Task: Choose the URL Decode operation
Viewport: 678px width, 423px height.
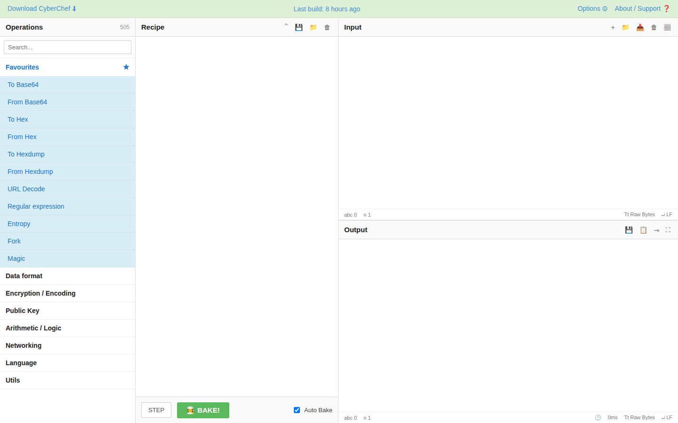Action: 67,189
